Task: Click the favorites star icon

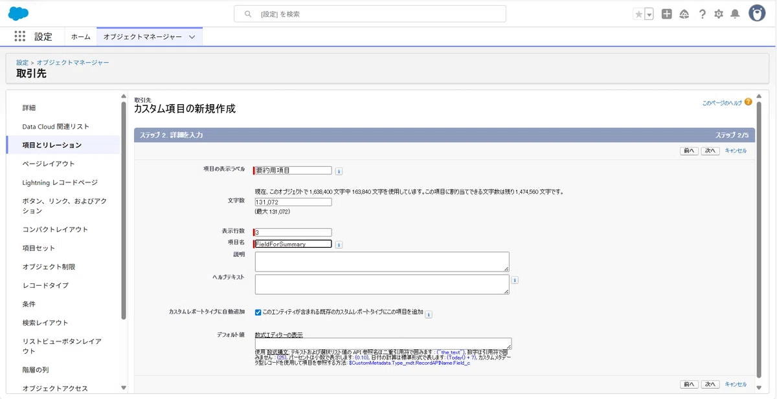Action: tap(638, 14)
